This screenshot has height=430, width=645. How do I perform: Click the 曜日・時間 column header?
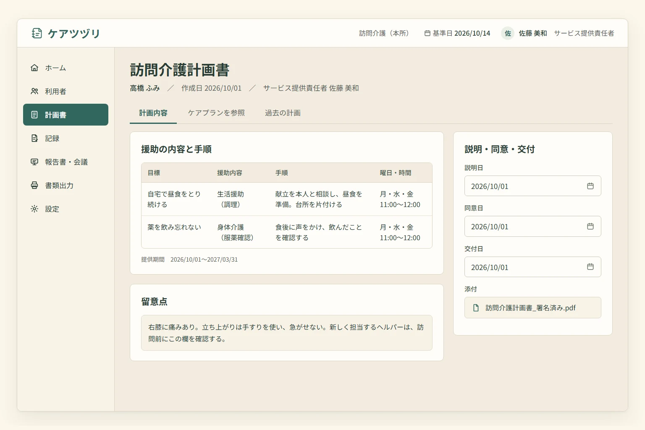click(396, 173)
